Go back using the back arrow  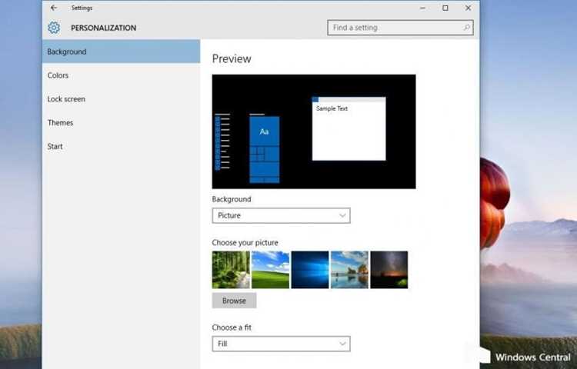(54, 8)
